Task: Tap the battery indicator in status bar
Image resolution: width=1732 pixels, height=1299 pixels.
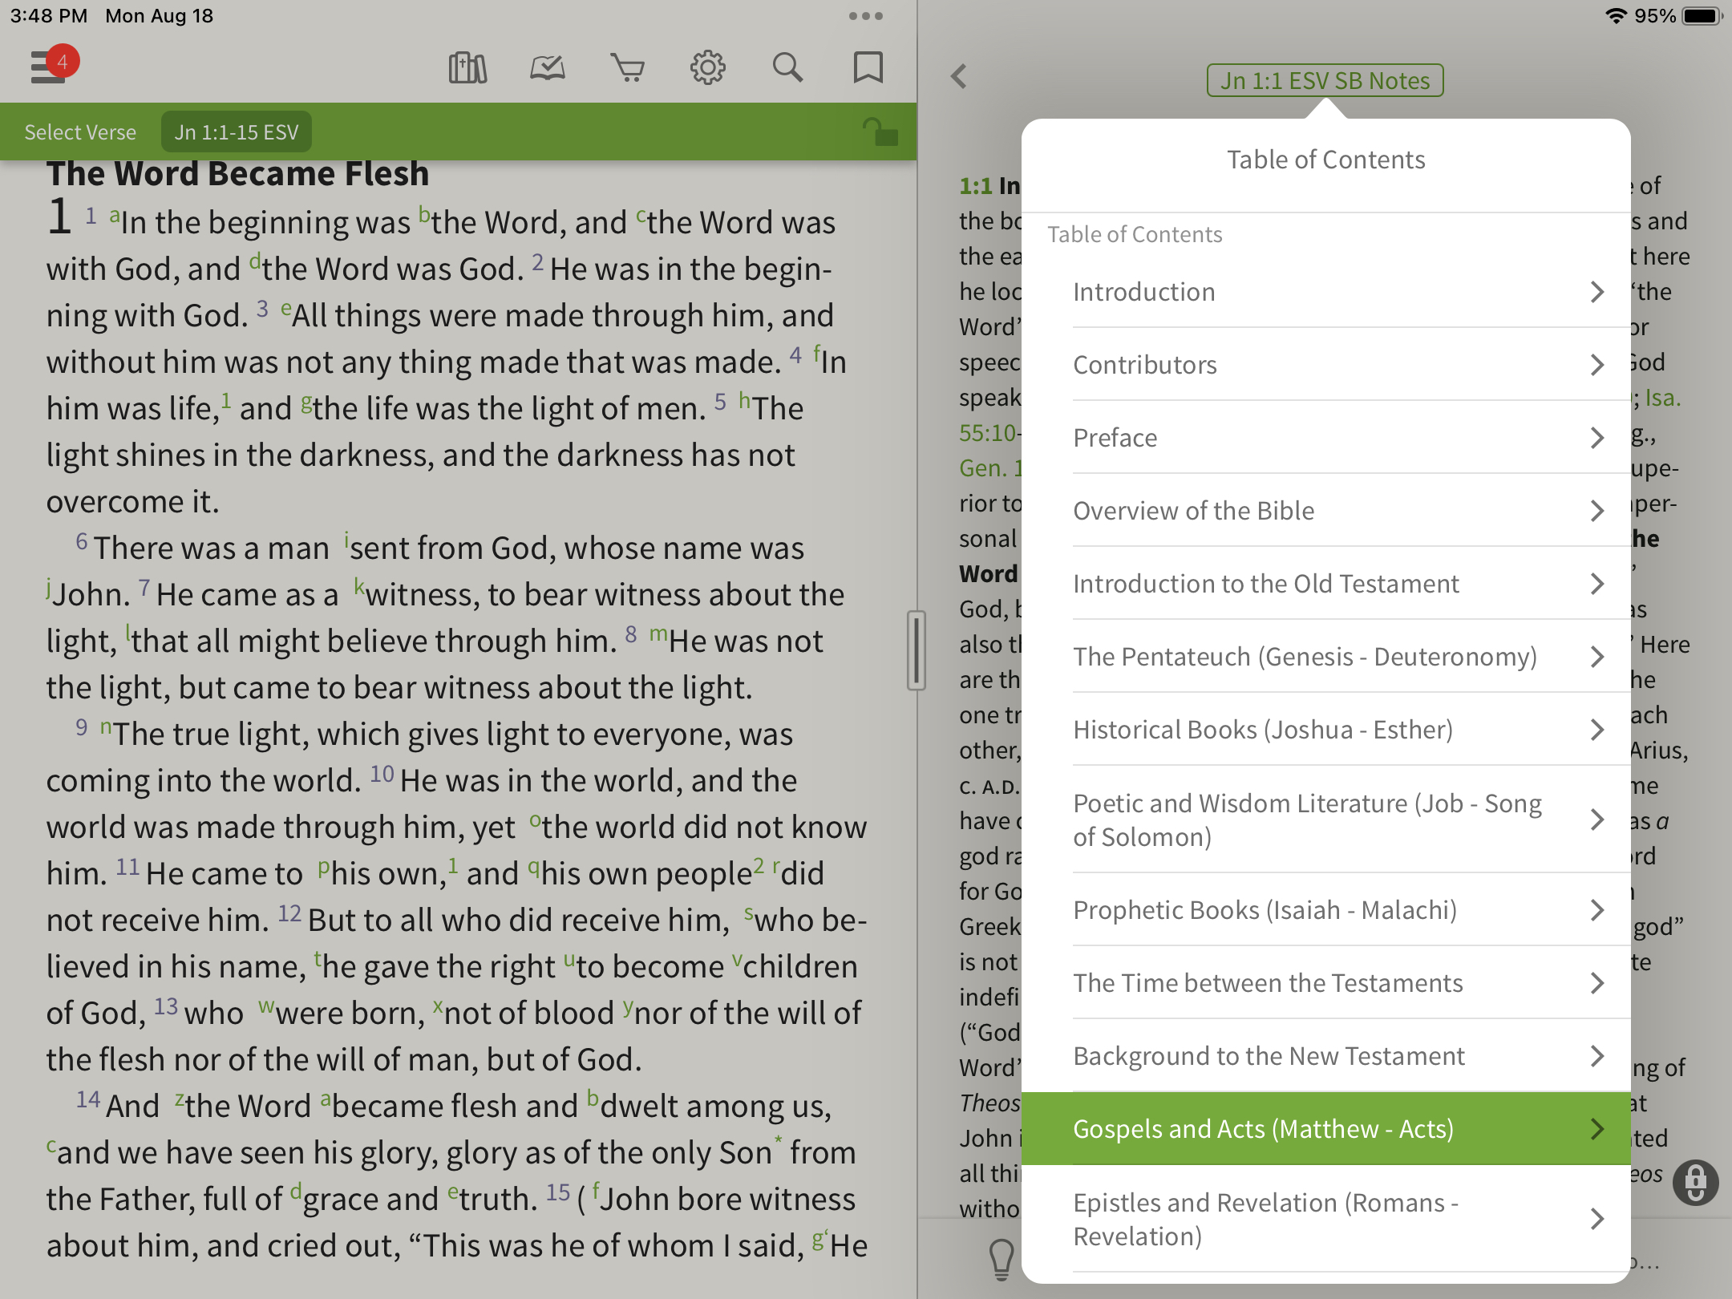Action: 1702,16
